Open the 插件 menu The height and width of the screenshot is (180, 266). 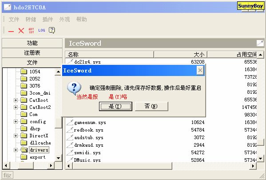tap(48, 20)
